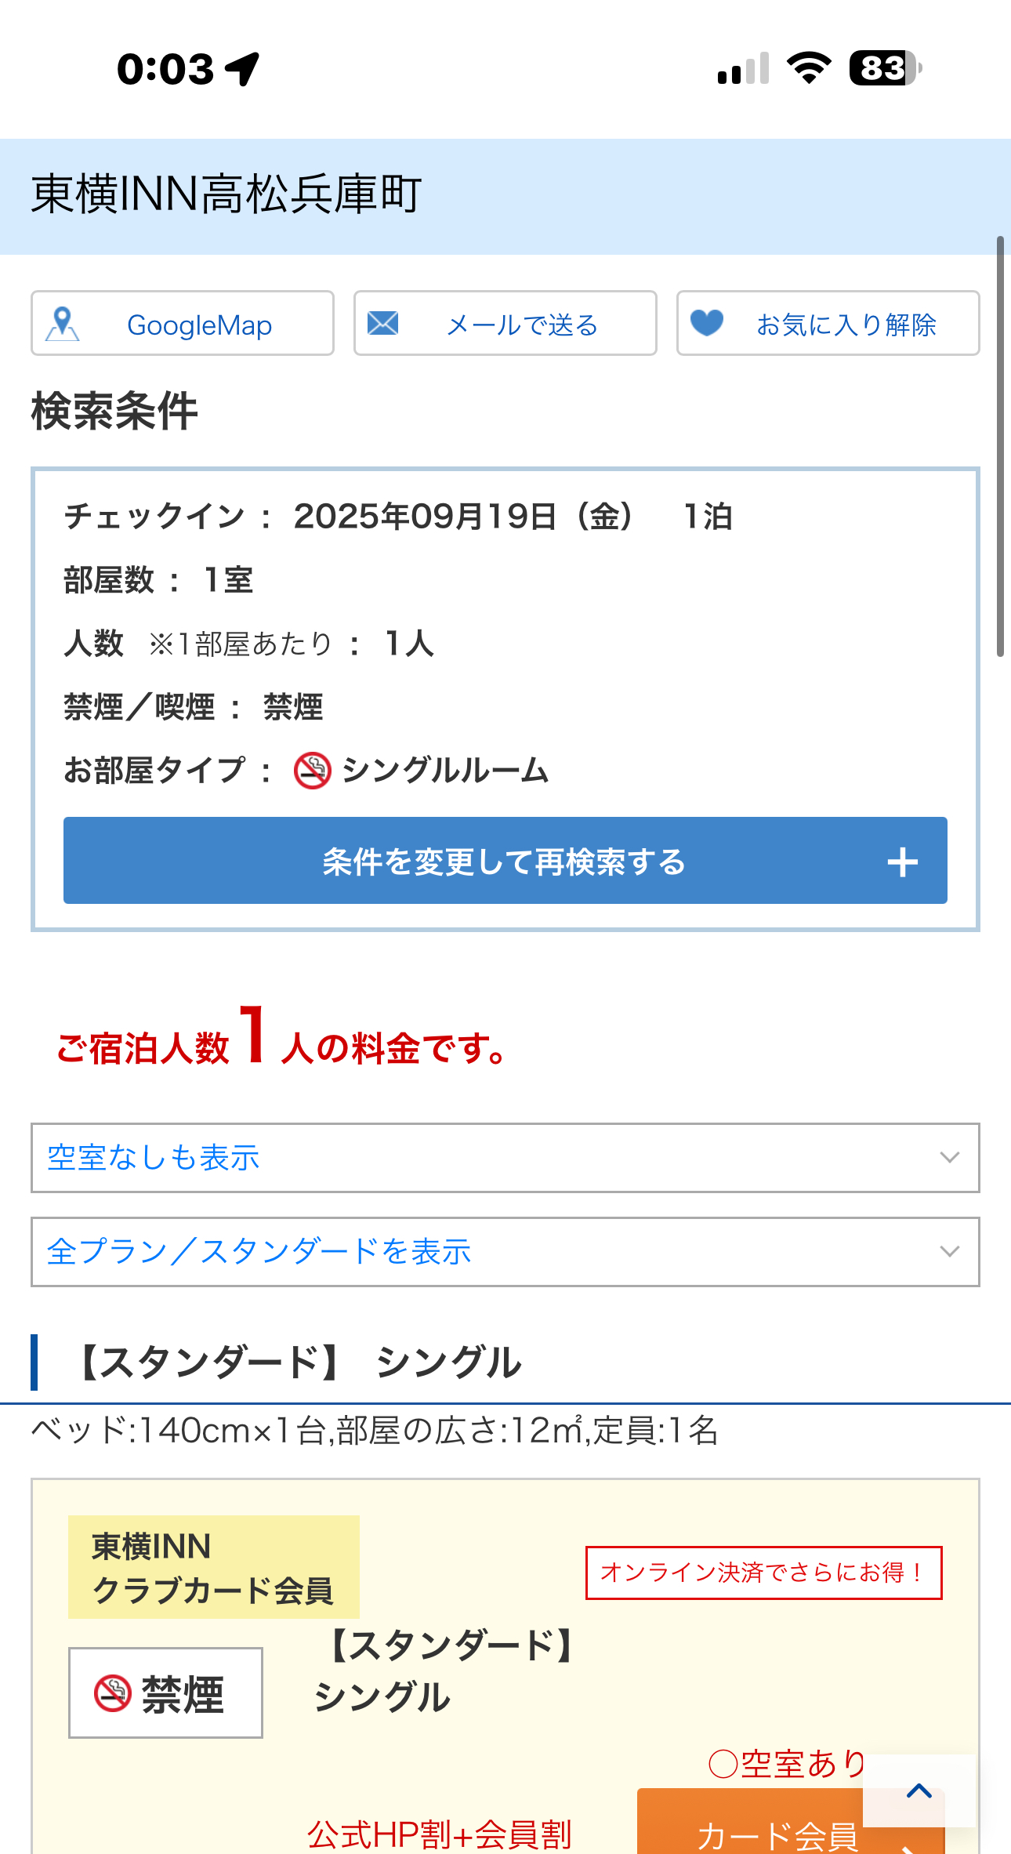Expand 条件を変更して再検索する panel
Image resolution: width=1011 pixels, height=1854 pixels.
click(x=505, y=861)
